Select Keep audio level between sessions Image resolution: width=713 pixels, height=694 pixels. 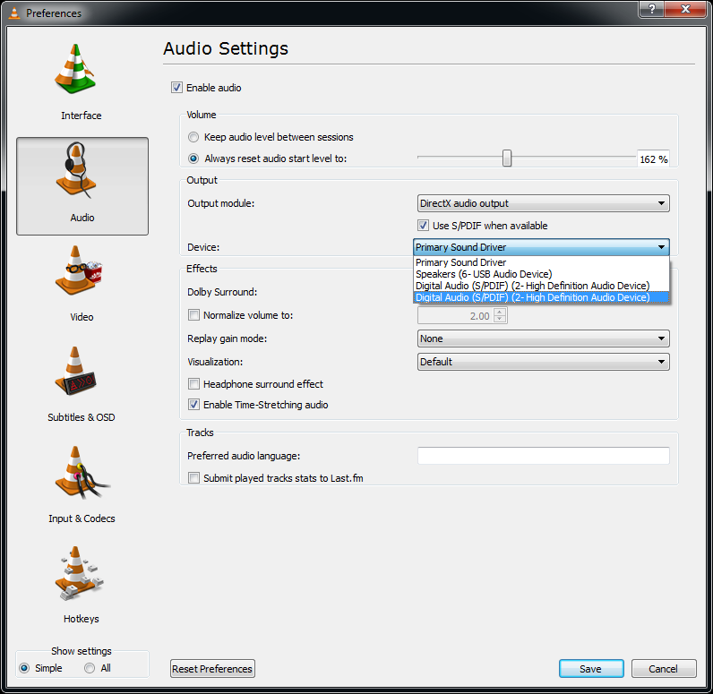pyautogui.click(x=193, y=137)
